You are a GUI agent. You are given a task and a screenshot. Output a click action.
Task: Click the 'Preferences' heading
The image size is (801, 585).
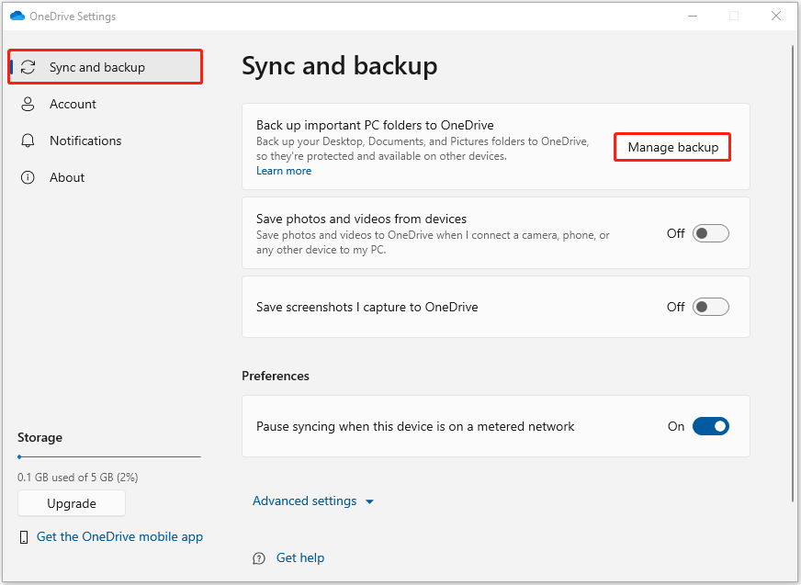pos(276,376)
